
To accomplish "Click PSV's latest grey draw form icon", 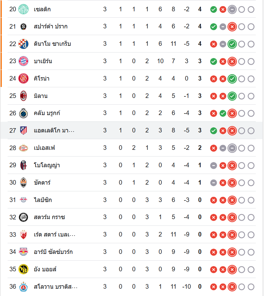I will coord(232,148).
